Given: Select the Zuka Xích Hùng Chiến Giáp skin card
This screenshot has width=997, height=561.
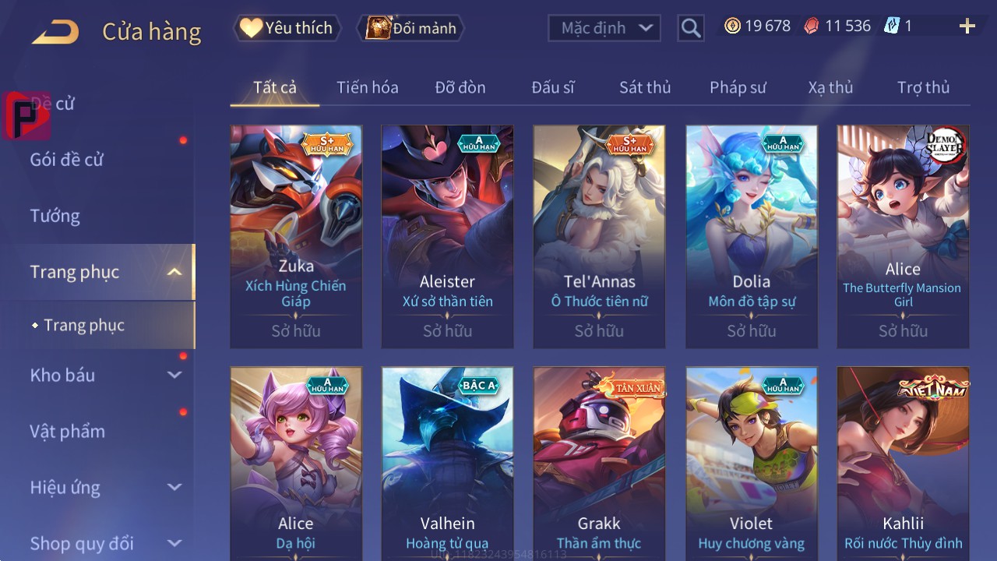Looking at the screenshot, I should pyautogui.click(x=296, y=236).
